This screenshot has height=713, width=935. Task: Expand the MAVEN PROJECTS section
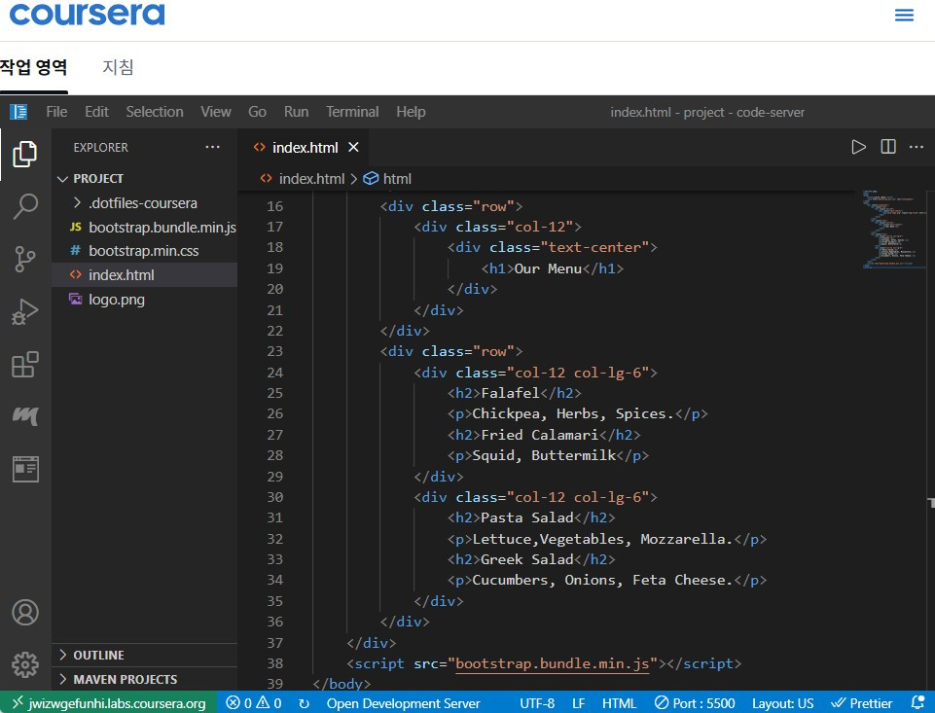click(x=125, y=679)
